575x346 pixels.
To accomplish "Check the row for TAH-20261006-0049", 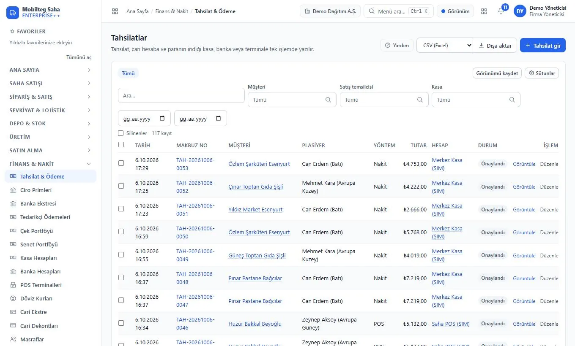I will point(121,255).
